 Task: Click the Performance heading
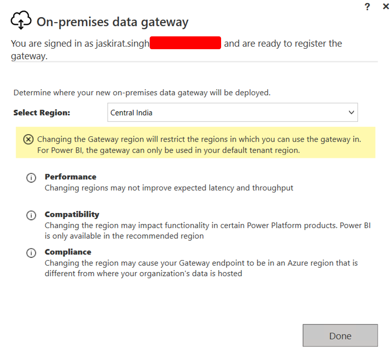point(71,177)
